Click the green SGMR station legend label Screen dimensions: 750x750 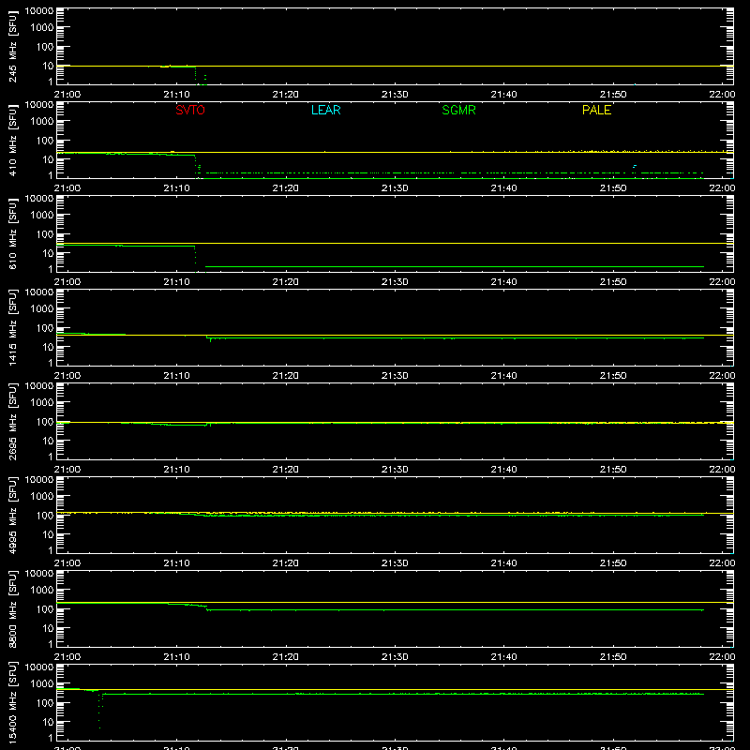(x=458, y=110)
